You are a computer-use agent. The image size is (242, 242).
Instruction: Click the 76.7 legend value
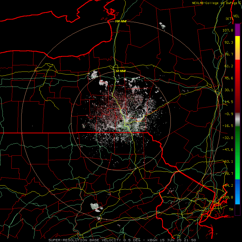(229, 54)
